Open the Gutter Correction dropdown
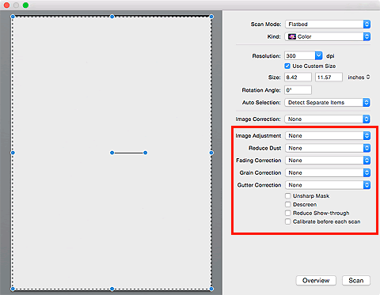Image resolution: width=380 pixels, height=295 pixels. coord(328,185)
